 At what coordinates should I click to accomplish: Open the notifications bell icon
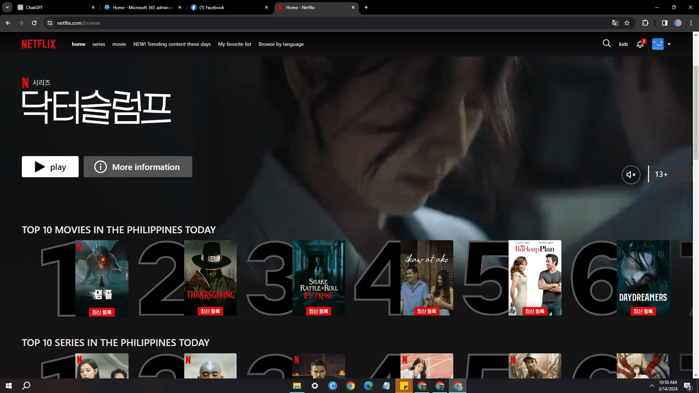[640, 44]
